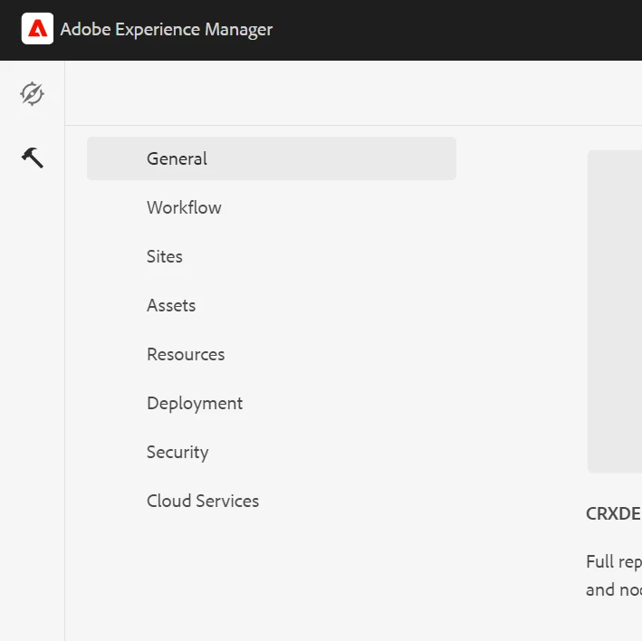Click the empty left rail below the hammer

[33, 407]
